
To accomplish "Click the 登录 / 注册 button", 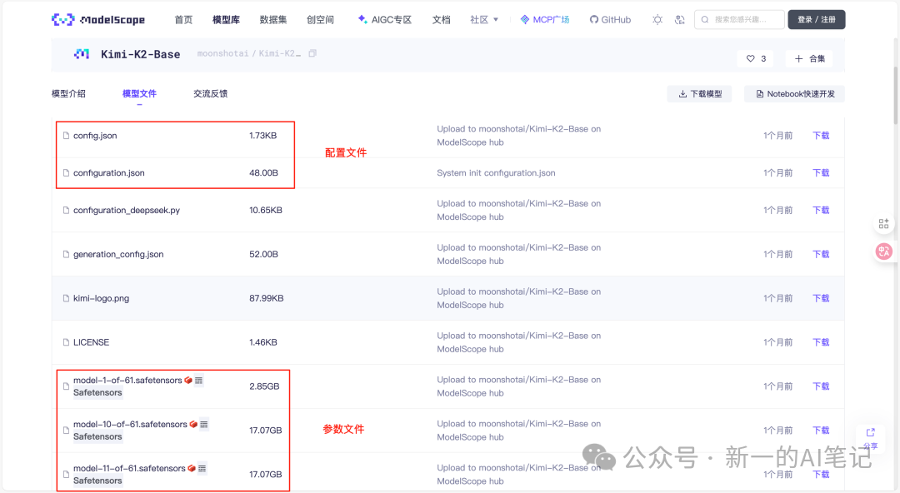I will (816, 19).
